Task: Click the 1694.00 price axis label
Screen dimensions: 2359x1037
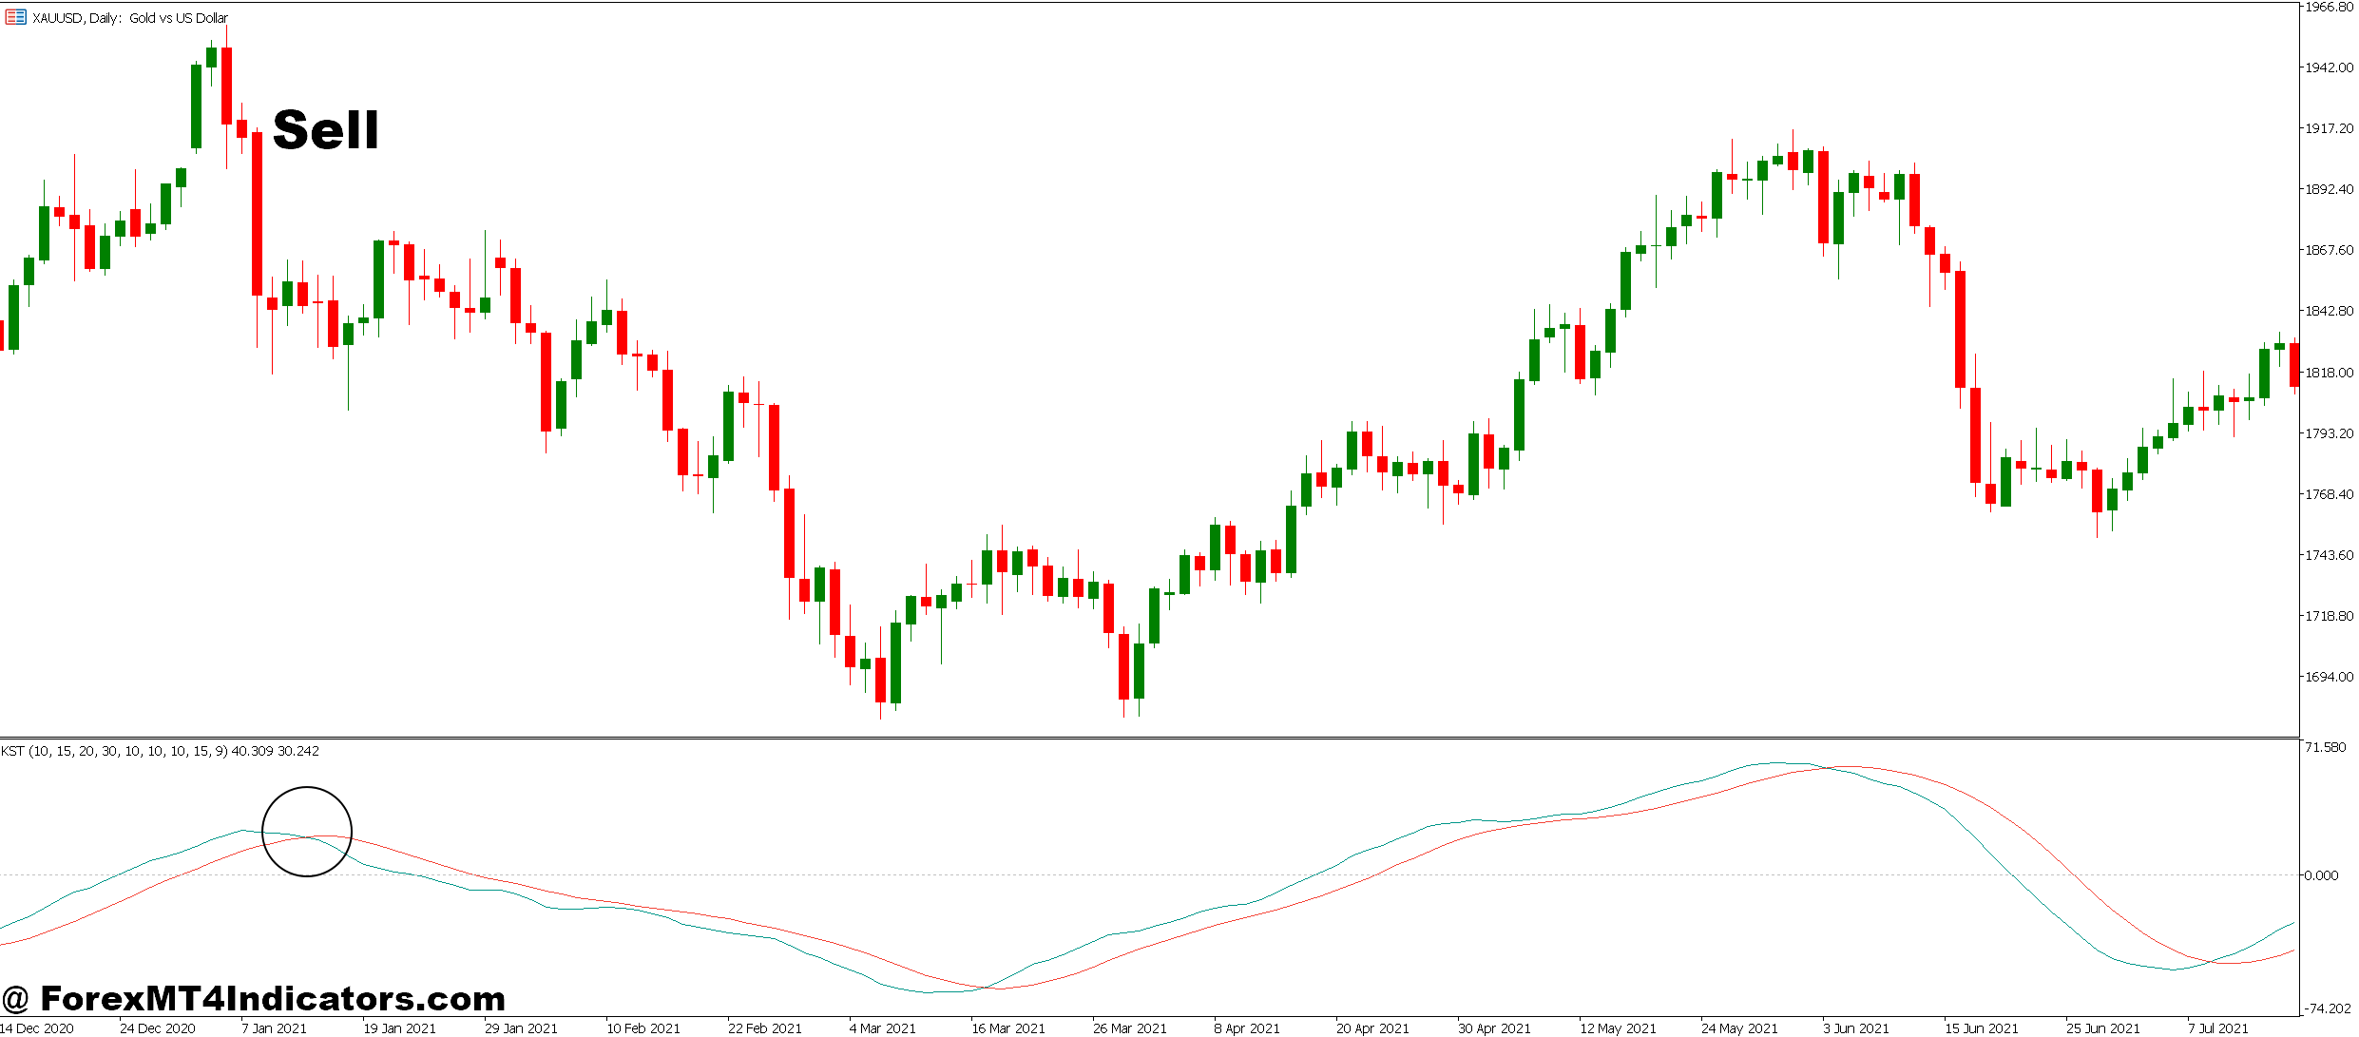Action: point(2328,677)
